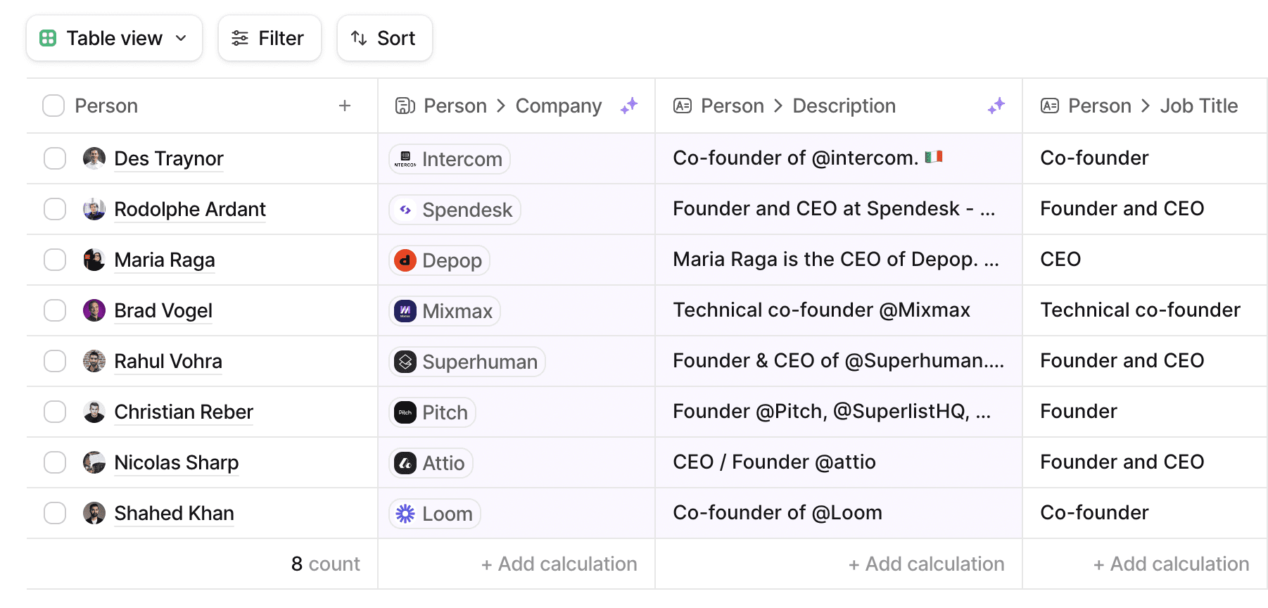
Task: Select Maria Raga's 'CEO' job title cell
Action: [1145, 260]
